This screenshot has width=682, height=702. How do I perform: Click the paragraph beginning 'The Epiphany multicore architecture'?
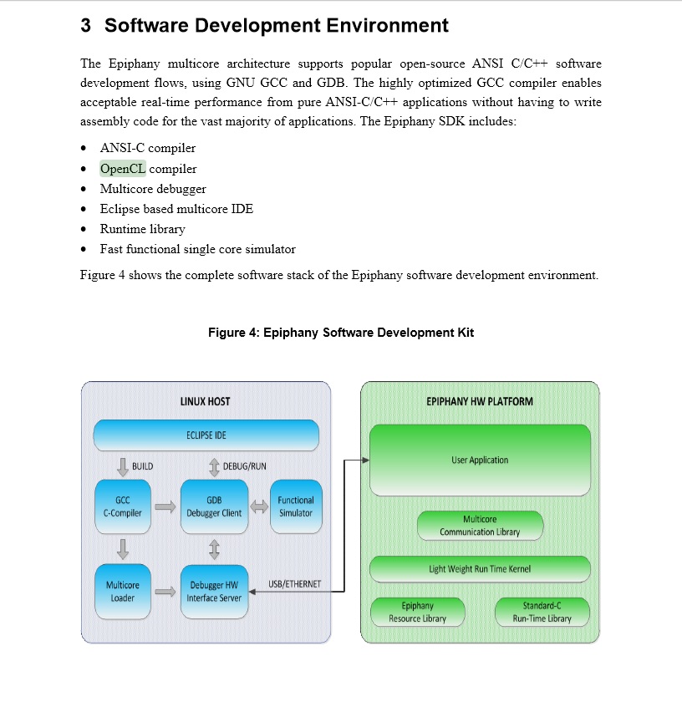[341, 92]
